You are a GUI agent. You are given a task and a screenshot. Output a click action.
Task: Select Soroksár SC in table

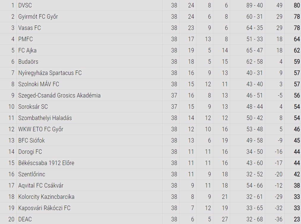coord(33,107)
